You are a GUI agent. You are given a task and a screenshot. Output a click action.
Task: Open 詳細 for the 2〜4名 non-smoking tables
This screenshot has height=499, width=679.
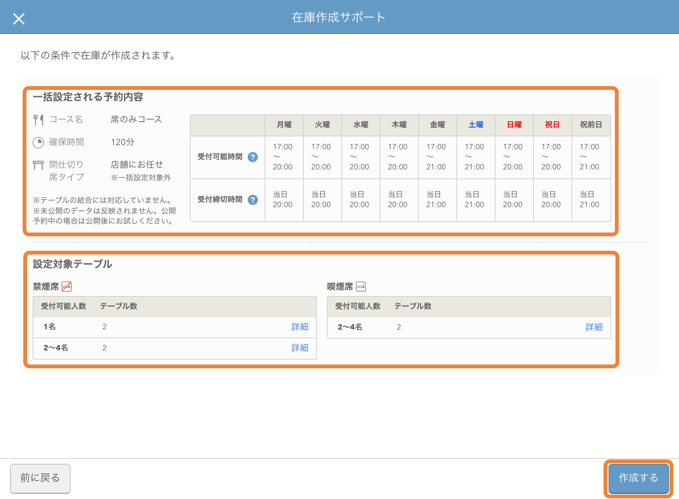[x=301, y=348]
